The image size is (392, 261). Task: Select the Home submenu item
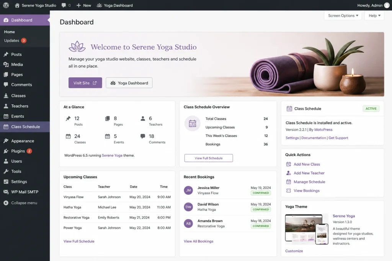[x=10, y=32]
